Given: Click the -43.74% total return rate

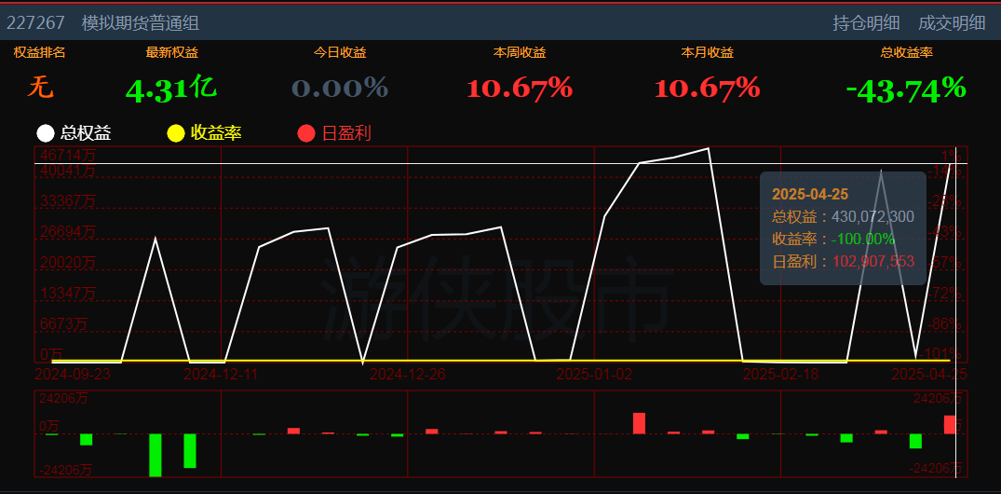Looking at the screenshot, I should 906,89.
